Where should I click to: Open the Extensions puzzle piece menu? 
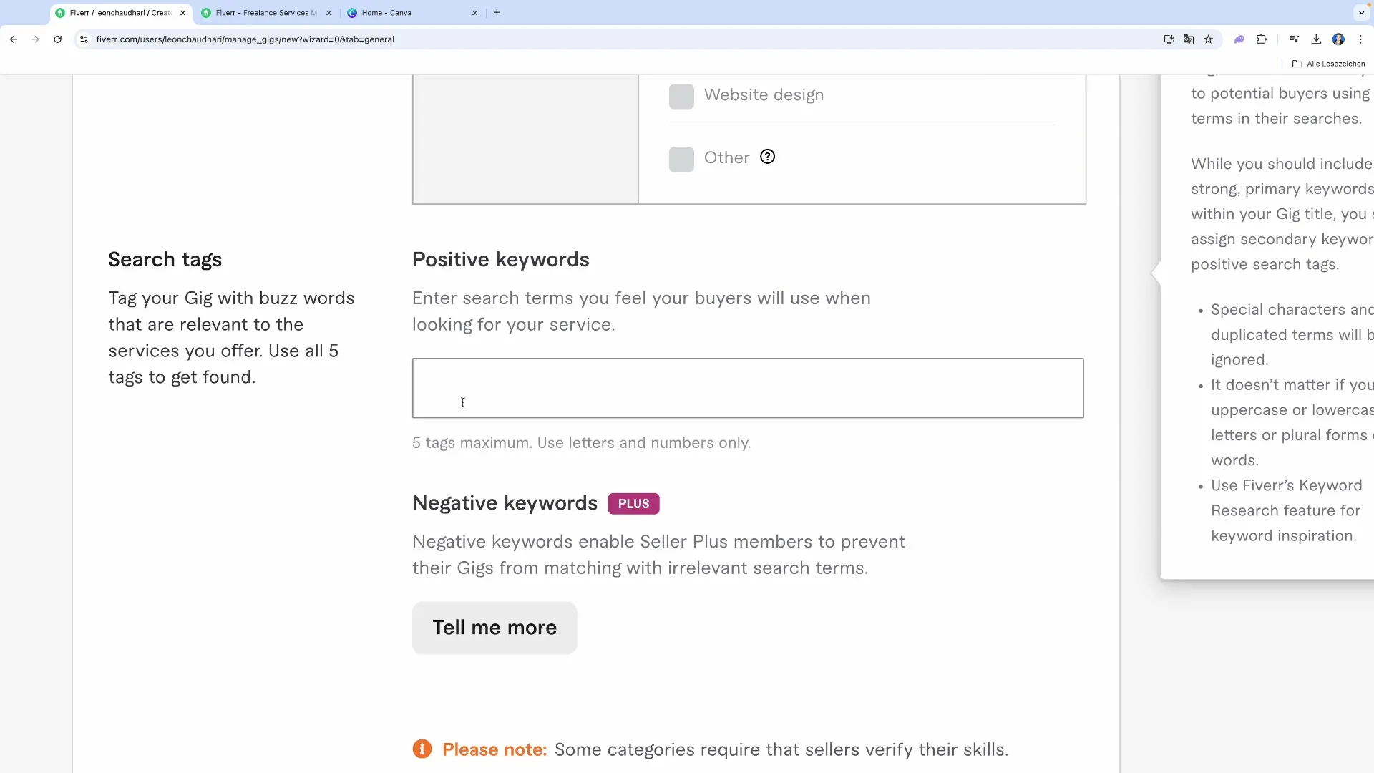click(1262, 39)
